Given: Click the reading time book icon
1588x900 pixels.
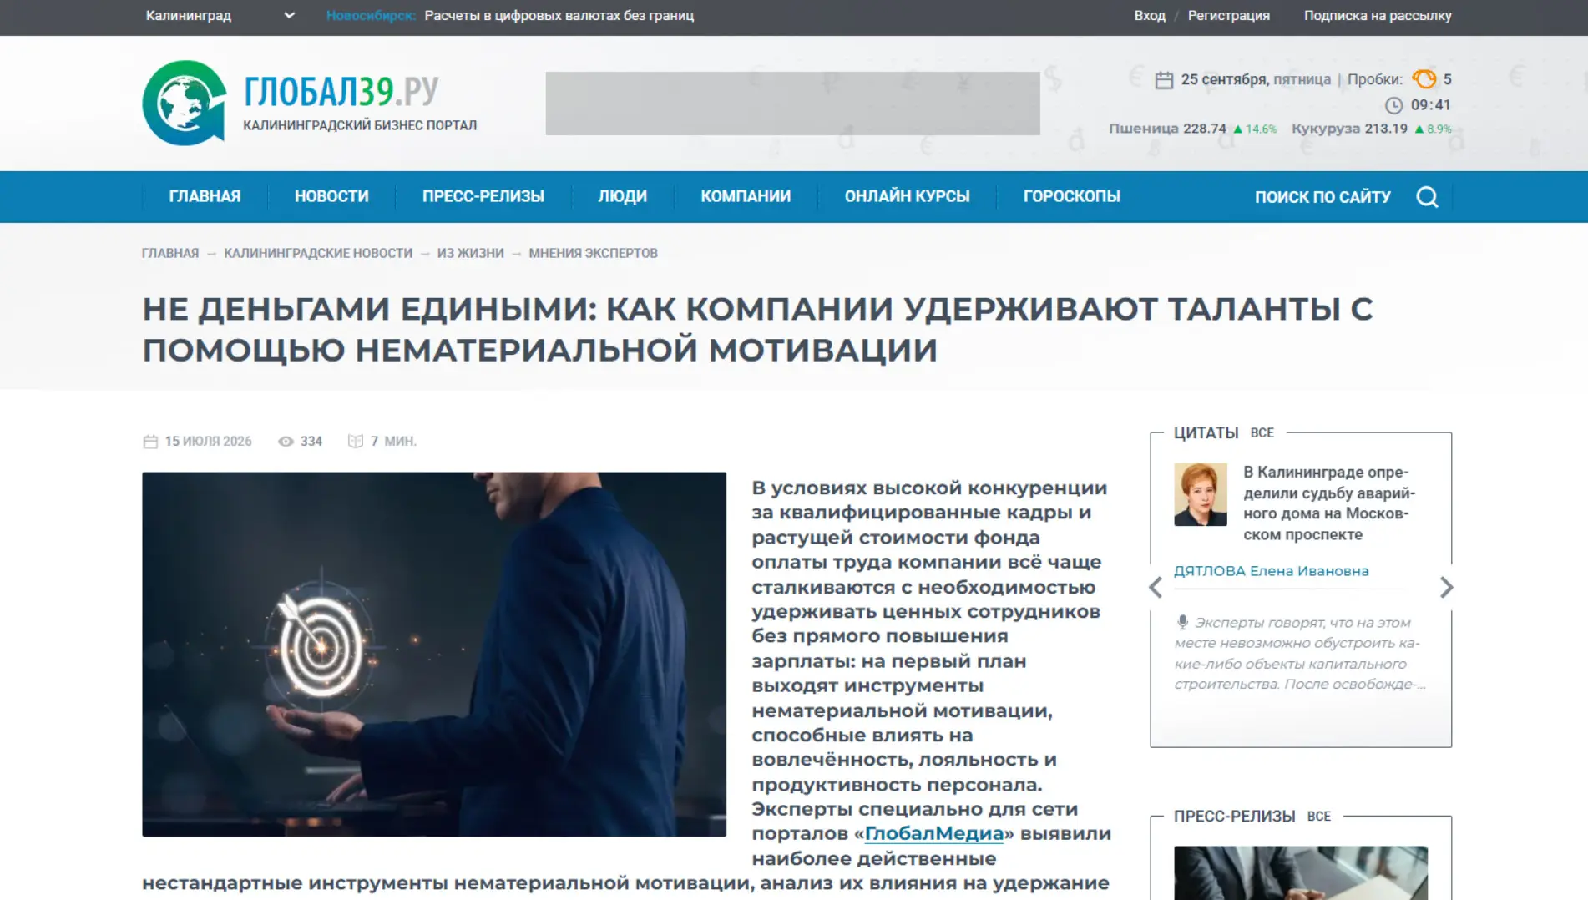Looking at the screenshot, I should pyautogui.click(x=356, y=442).
